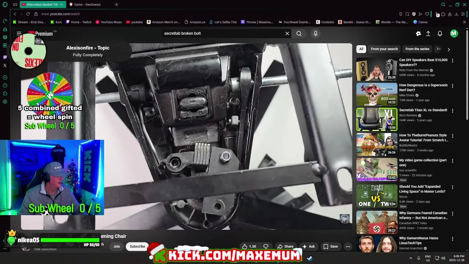Screen dimensions: 469x264
Task: Open options for Manor Lords video
Action: pos(453,187)
